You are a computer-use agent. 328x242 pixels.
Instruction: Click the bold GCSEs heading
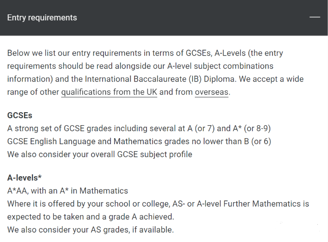click(19, 115)
